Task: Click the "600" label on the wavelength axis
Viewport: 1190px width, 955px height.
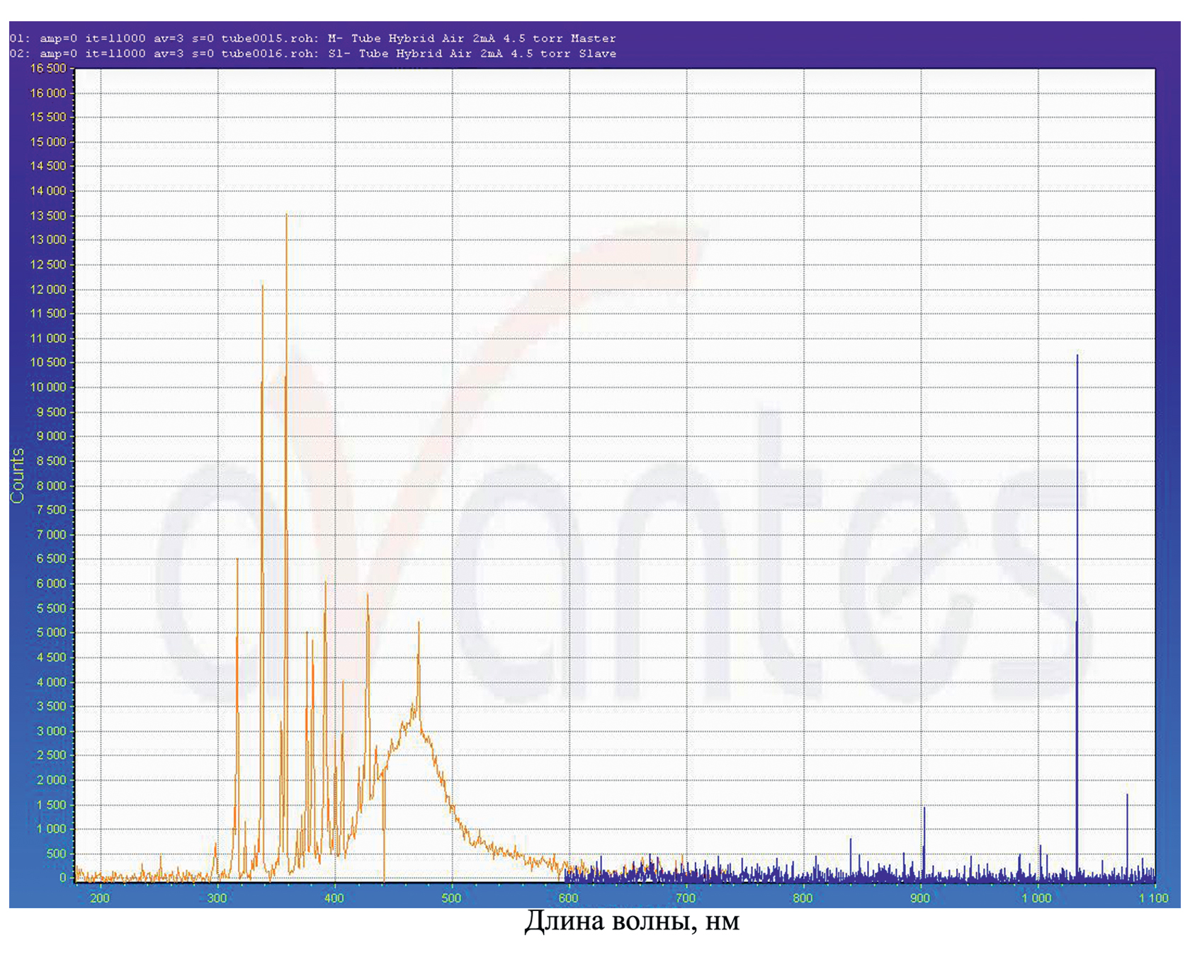Action: tap(568, 898)
